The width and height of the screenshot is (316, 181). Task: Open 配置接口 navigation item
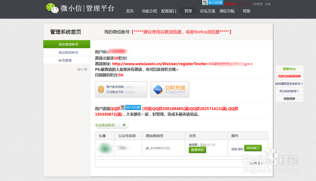(169, 11)
